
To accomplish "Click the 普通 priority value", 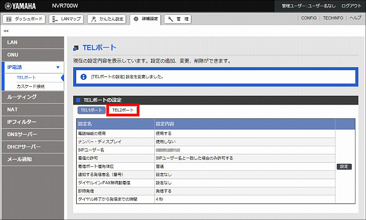I will (x=160, y=166).
